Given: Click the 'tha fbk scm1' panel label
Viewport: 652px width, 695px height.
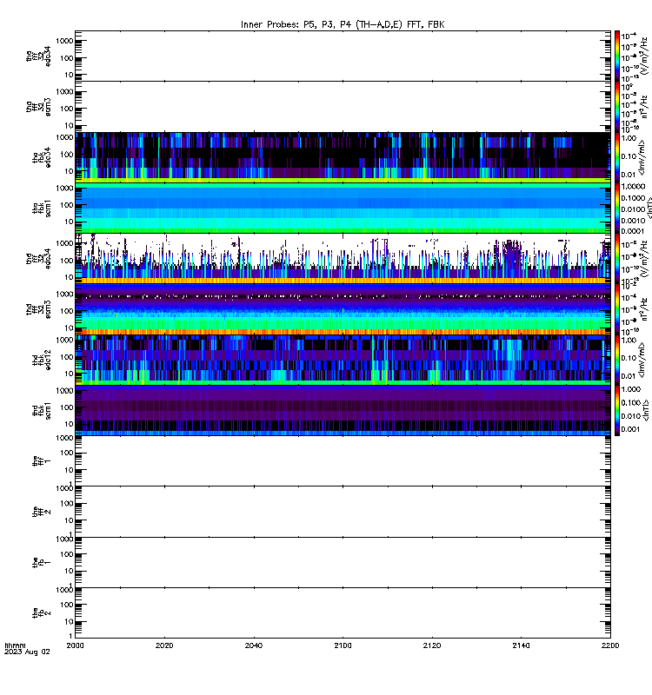Looking at the screenshot, I should pos(41,208).
